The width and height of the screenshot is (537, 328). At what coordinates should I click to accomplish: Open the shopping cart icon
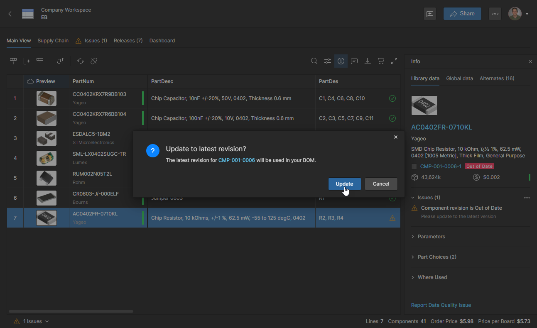pyautogui.click(x=381, y=61)
